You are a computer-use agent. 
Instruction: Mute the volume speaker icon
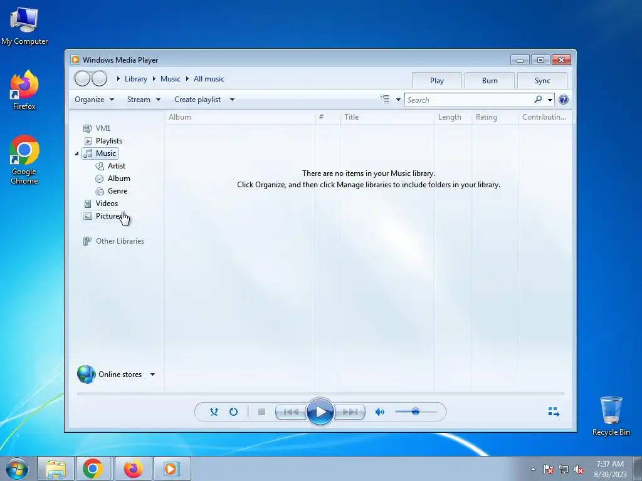[x=379, y=412]
